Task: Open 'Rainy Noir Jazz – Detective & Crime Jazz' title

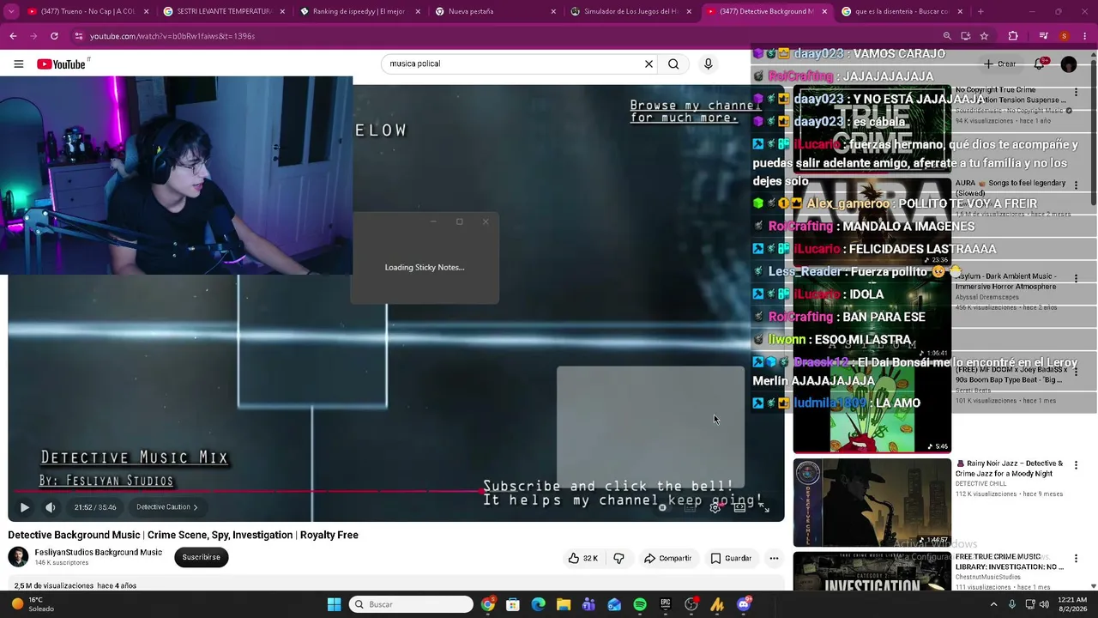Action: 1010,469
